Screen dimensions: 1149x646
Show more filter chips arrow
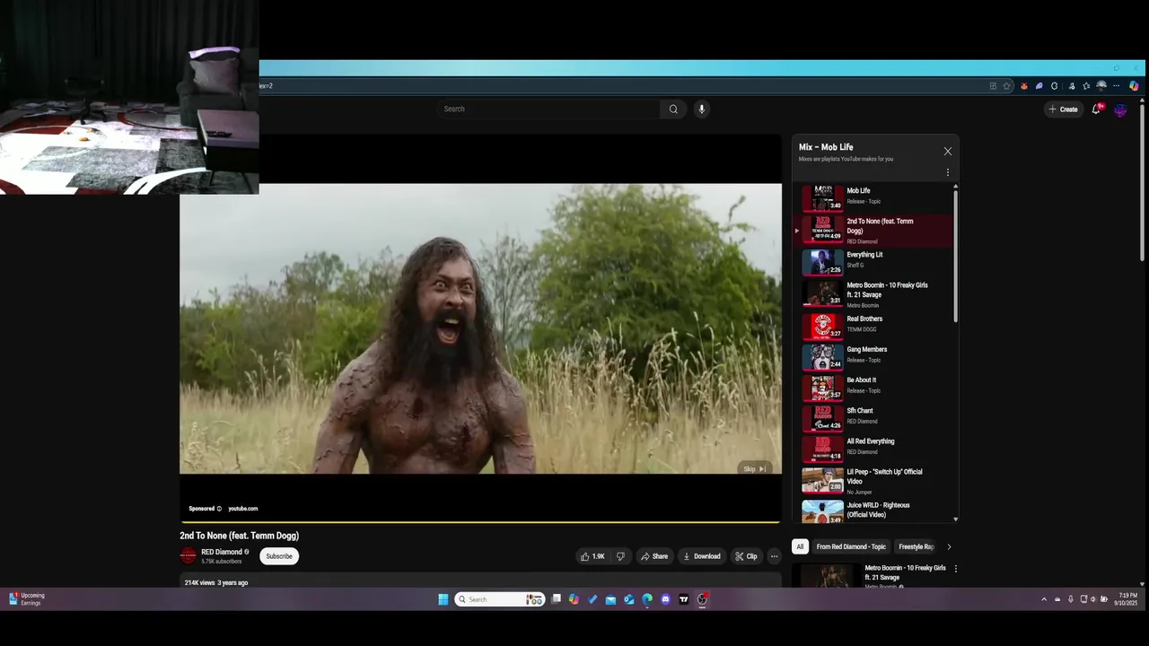pyautogui.click(x=949, y=546)
